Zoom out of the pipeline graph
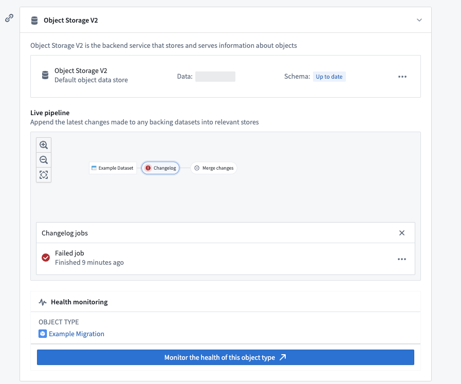461x384 pixels. 44,160
